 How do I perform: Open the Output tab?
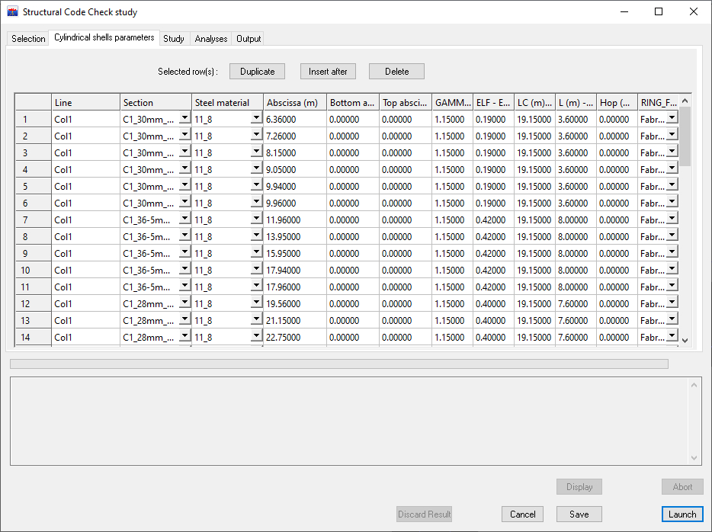pyautogui.click(x=249, y=39)
